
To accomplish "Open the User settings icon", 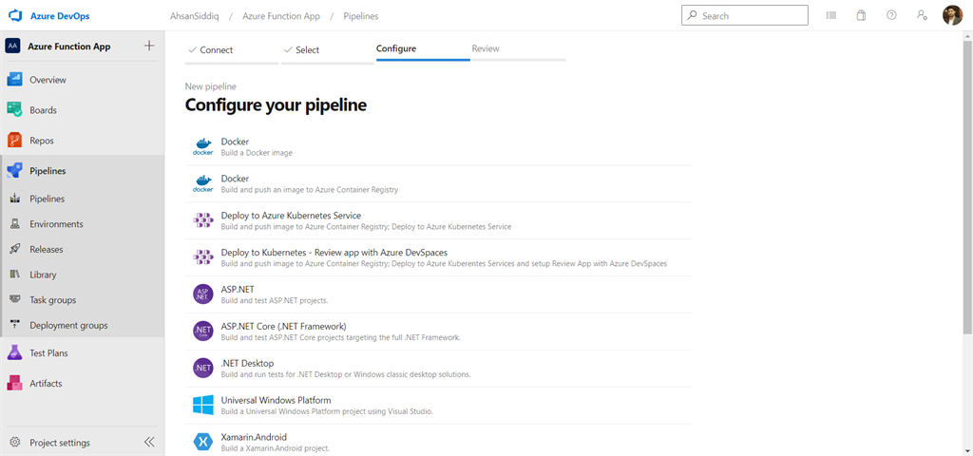I will click(922, 15).
